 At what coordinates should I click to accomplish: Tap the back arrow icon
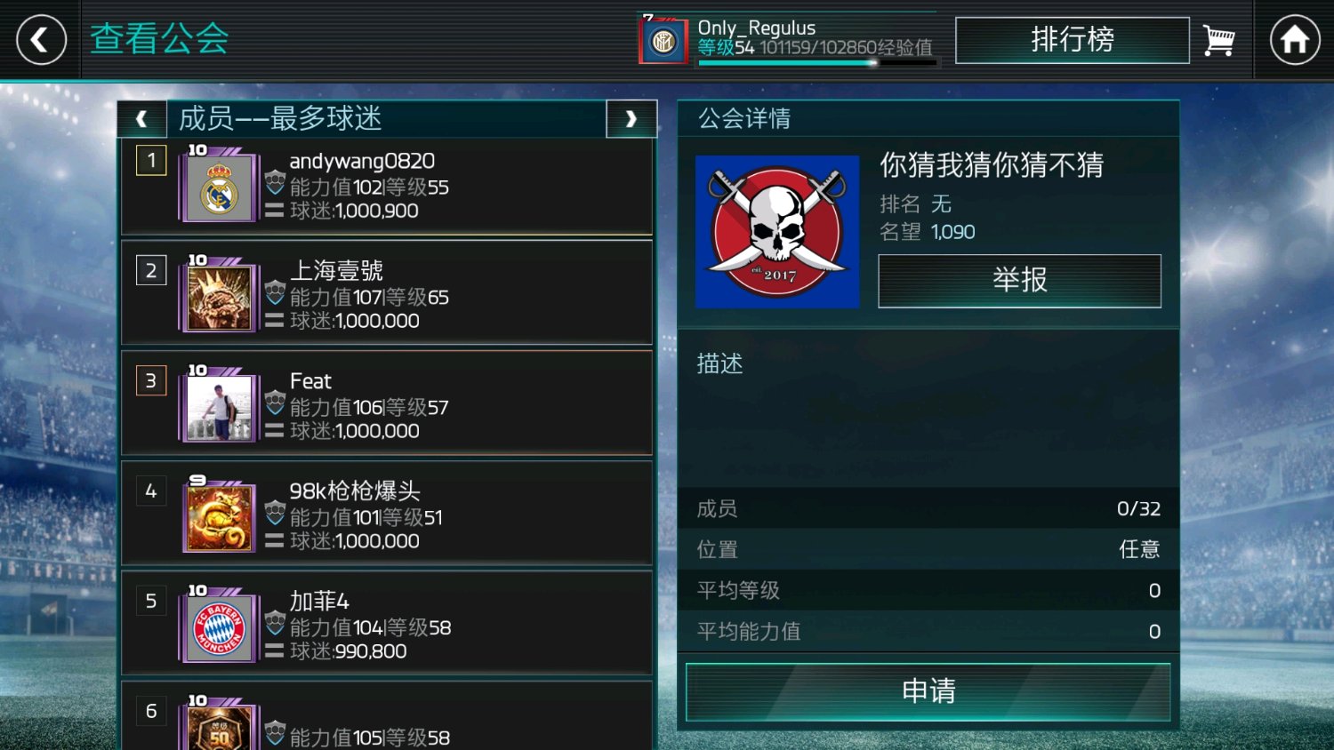click(x=41, y=40)
